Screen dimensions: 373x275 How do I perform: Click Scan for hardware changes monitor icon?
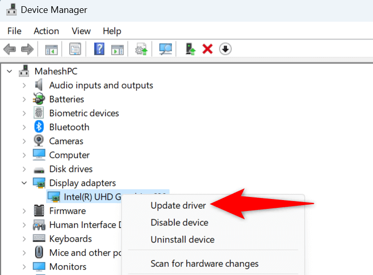click(x=166, y=49)
